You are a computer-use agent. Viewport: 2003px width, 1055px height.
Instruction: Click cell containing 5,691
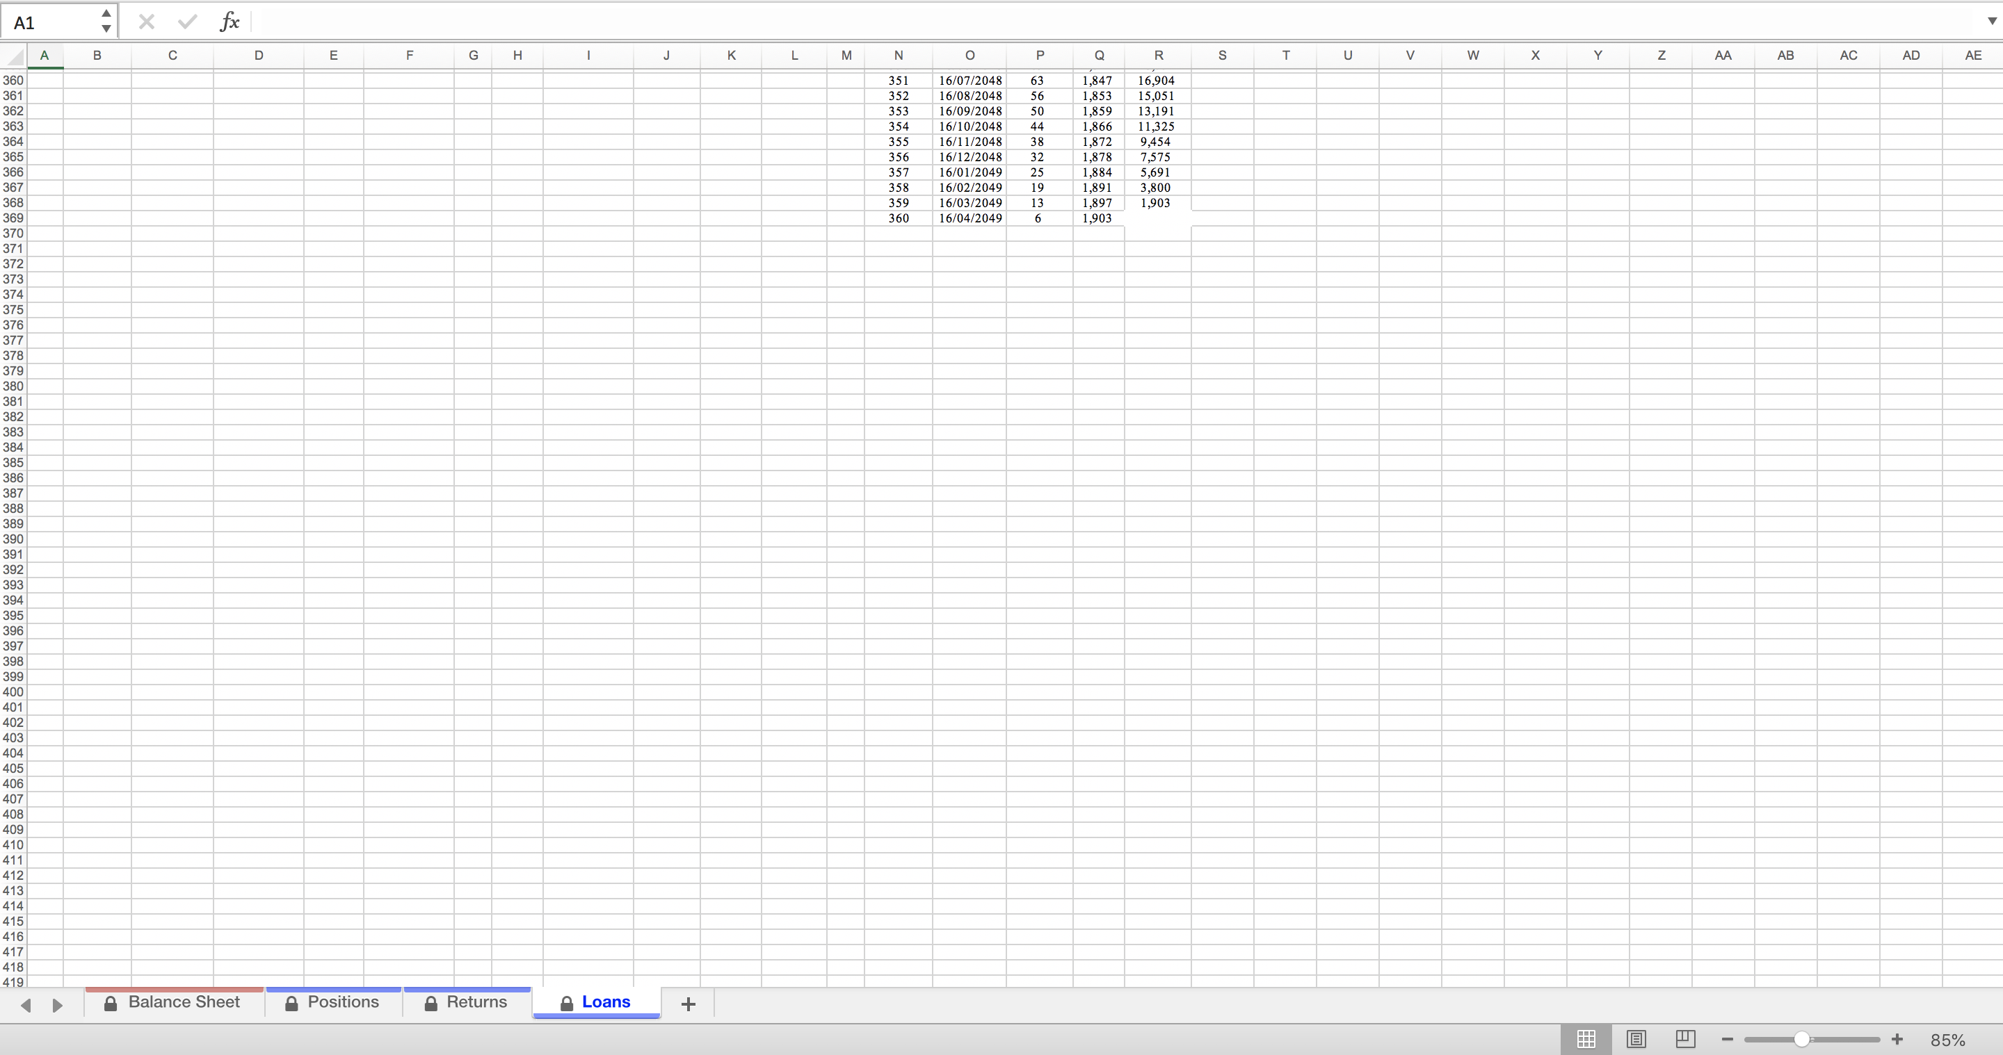click(x=1158, y=172)
